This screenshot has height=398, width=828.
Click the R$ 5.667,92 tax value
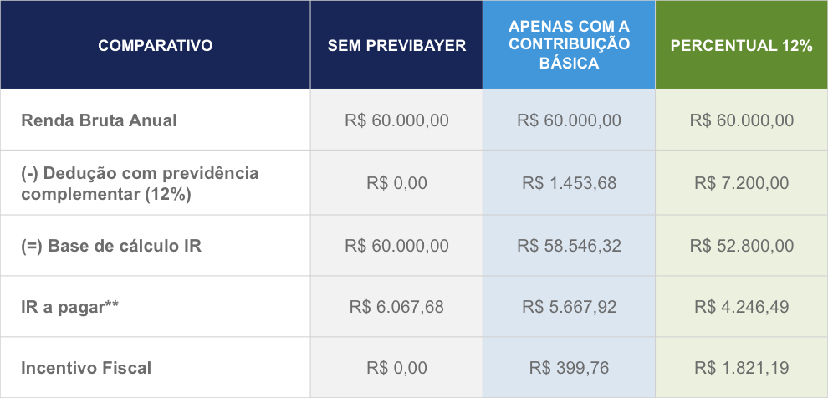pyautogui.click(x=570, y=307)
